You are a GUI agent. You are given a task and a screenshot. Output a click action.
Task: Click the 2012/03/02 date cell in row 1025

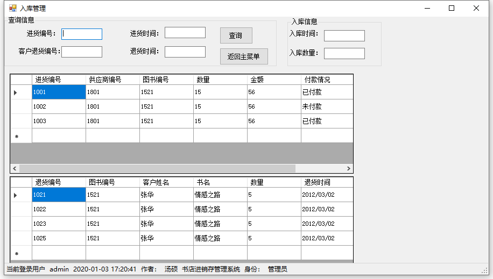(x=327, y=238)
